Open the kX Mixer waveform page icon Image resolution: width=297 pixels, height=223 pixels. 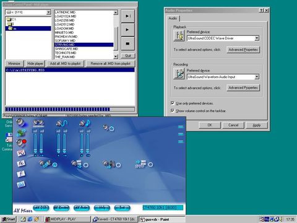pos(21,153)
